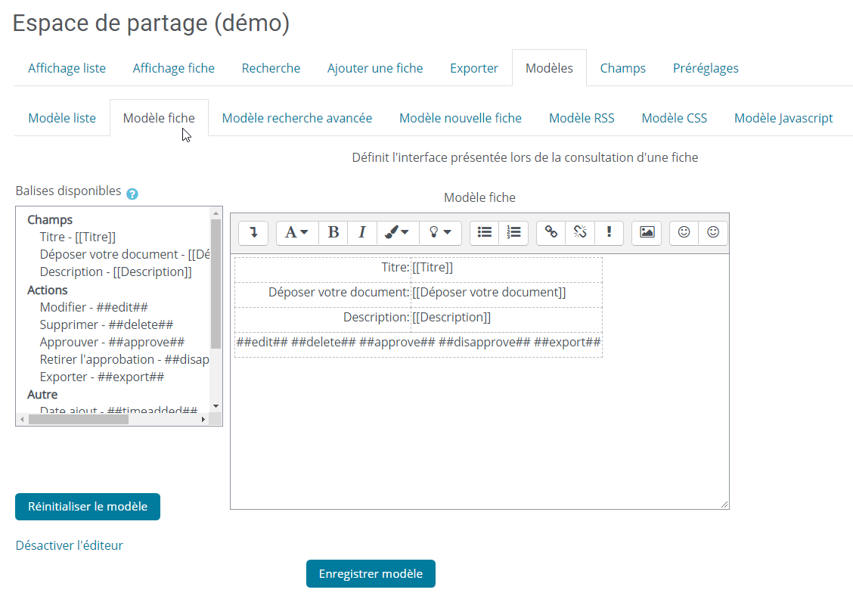Screen dimensions: 853x599
Task: Click the tags list scroll-down arrow
Action: (x=216, y=406)
